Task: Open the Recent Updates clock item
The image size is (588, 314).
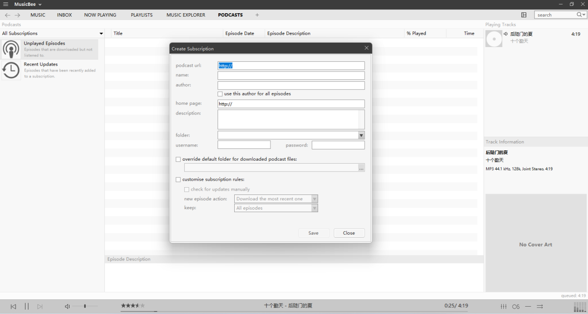Action: click(x=11, y=70)
